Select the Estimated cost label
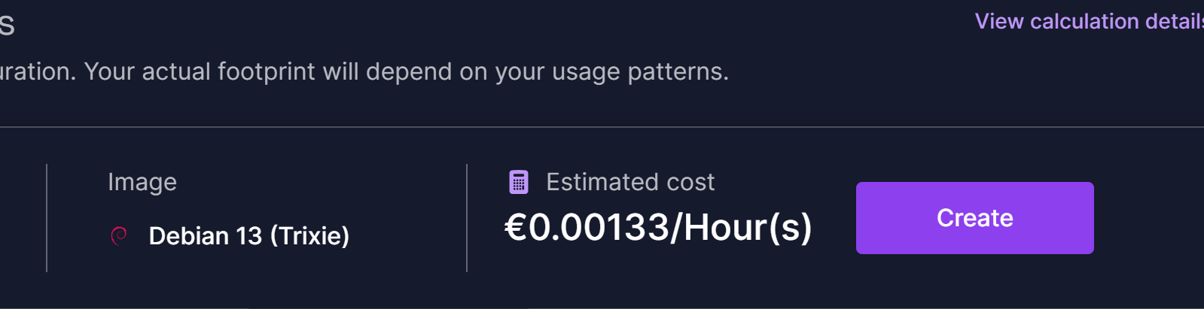The image size is (1204, 309). [x=630, y=182]
